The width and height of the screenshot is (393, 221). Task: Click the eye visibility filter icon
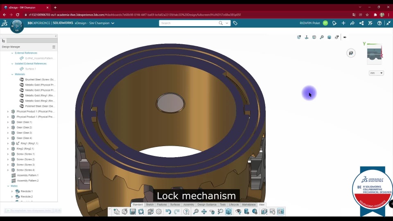[x=238, y=212]
